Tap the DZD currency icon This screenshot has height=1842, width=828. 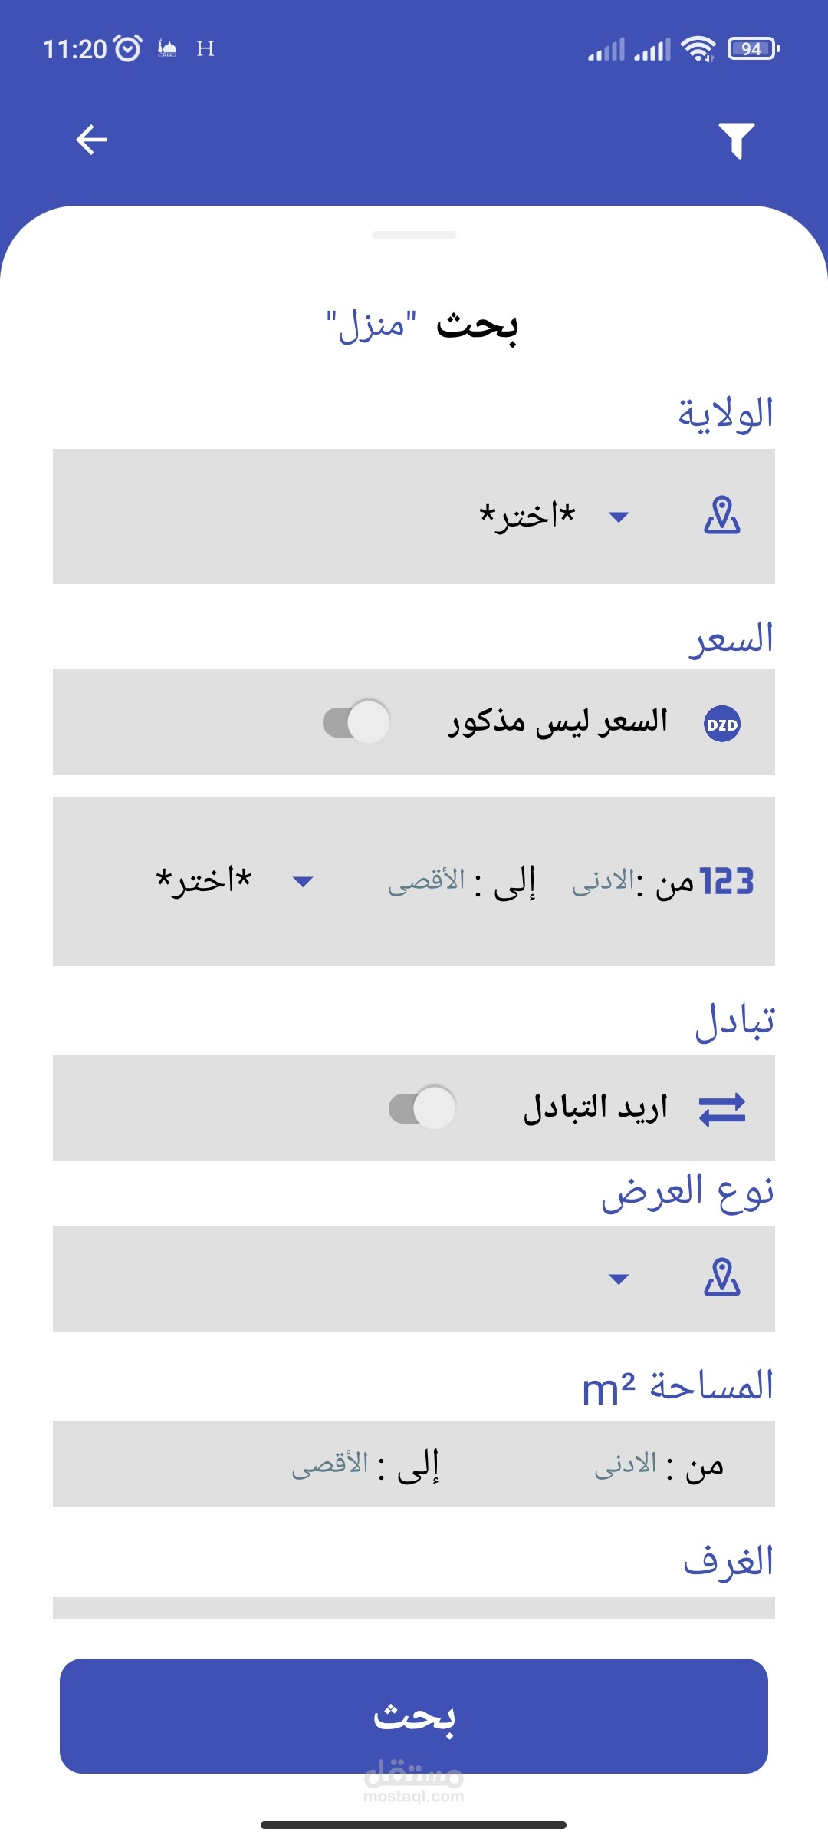click(721, 724)
